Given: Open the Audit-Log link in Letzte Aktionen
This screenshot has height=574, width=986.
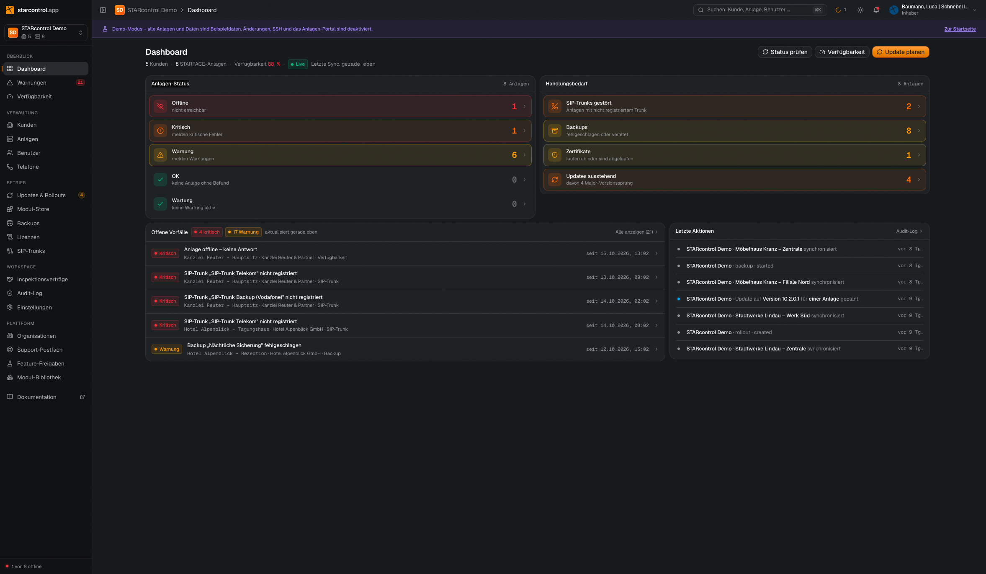Looking at the screenshot, I should point(909,231).
